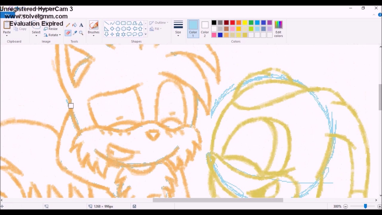This screenshot has height=215, width=382.
Task: Open the Paste dropdown arrow
Action: coord(7,36)
